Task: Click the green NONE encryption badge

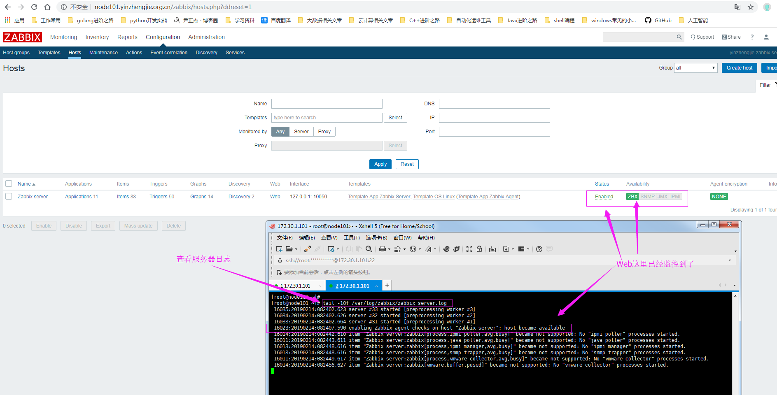Action: (719, 197)
